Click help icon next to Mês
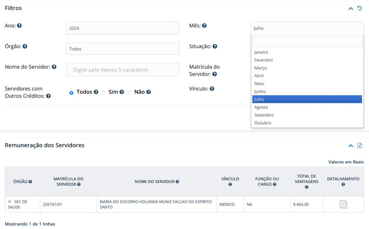 204,26
